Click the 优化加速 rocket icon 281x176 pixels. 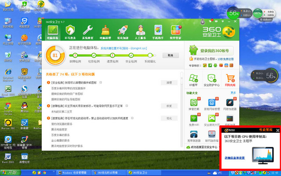coord(123,31)
